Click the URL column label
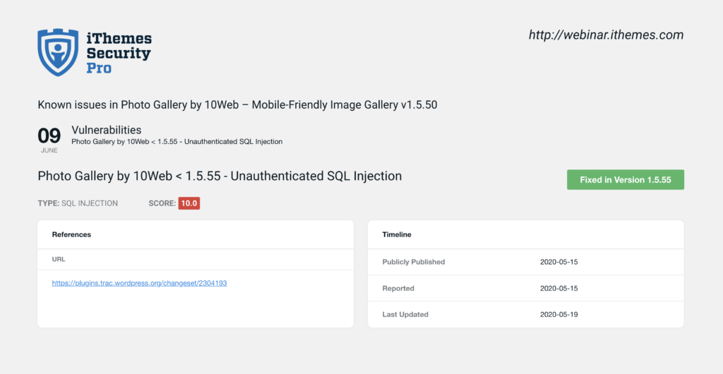The width and height of the screenshot is (723, 374). pos(59,259)
